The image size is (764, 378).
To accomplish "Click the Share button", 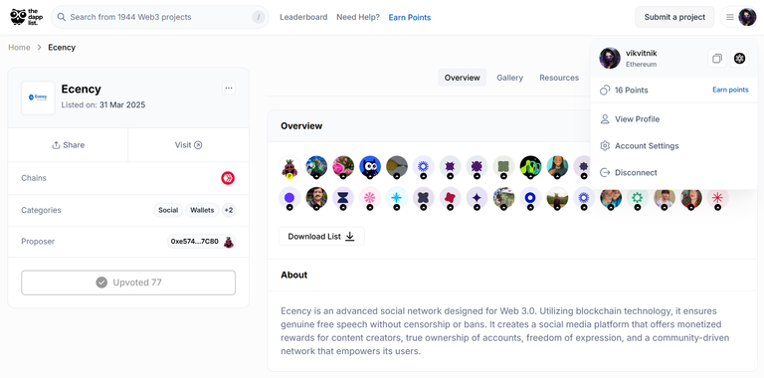I will pyautogui.click(x=69, y=145).
